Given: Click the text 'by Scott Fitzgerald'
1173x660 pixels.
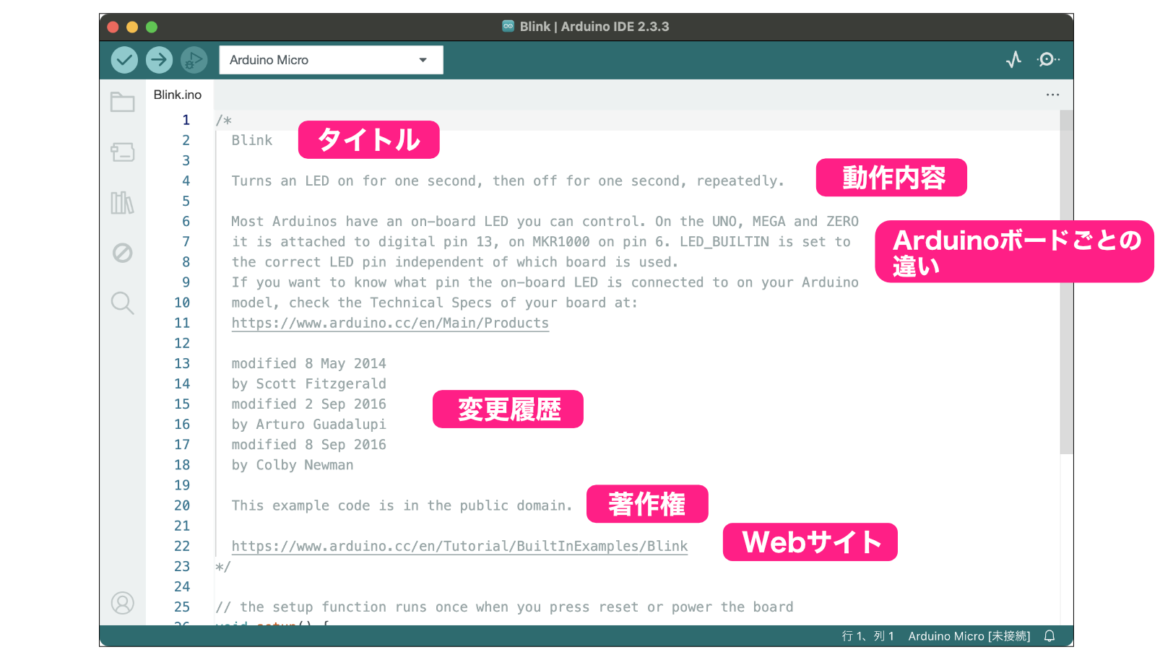Looking at the screenshot, I should click(x=308, y=383).
